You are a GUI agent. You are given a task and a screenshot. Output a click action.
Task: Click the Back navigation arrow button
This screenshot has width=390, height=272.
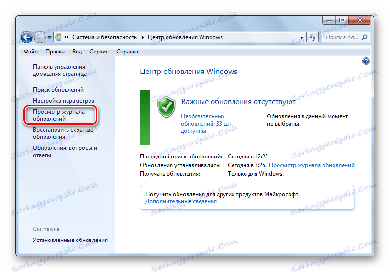(27, 38)
